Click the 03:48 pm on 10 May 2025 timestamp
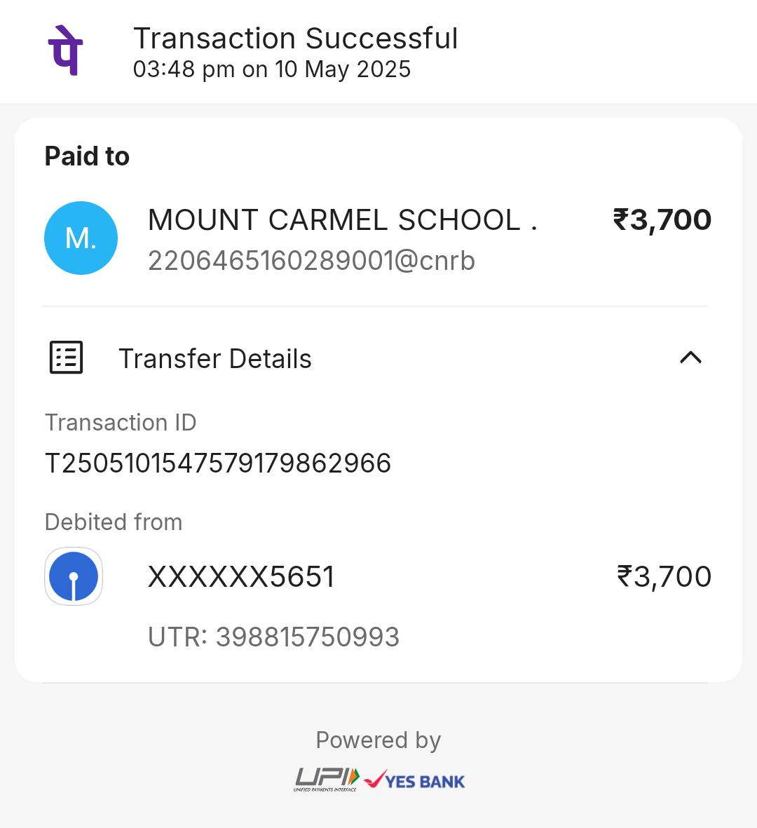This screenshot has height=828, width=757. click(272, 69)
